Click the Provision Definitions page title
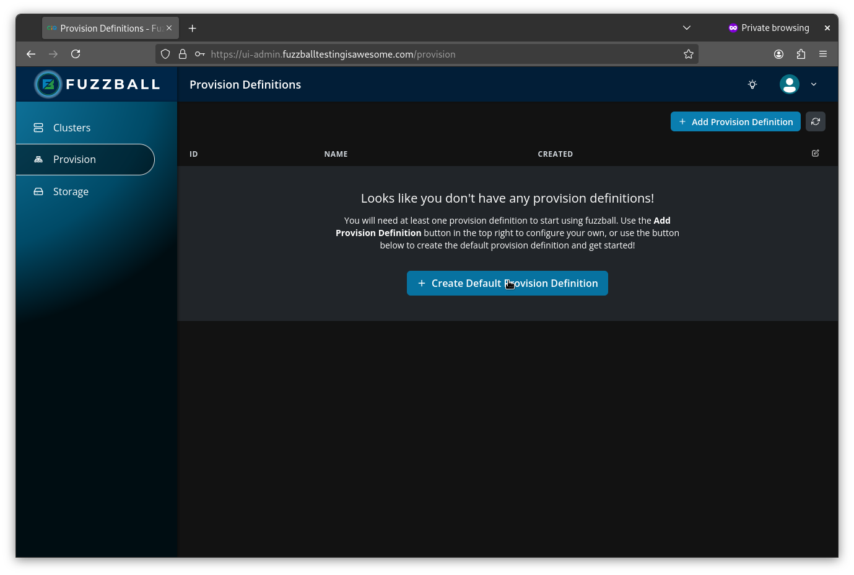This screenshot has height=575, width=854. click(245, 84)
